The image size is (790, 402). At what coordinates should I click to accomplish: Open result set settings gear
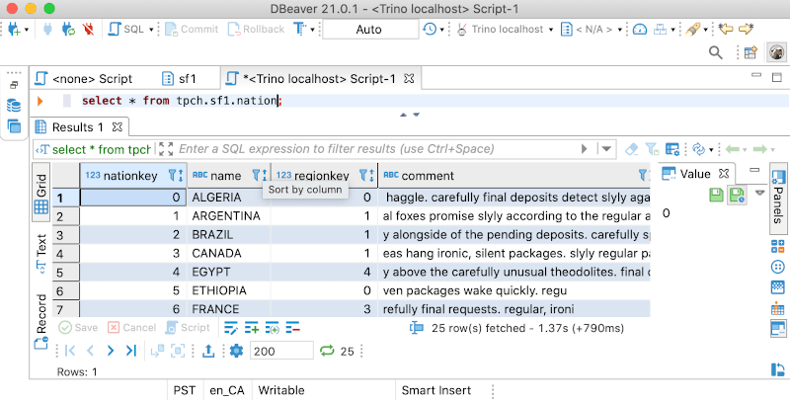click(236, 351)
